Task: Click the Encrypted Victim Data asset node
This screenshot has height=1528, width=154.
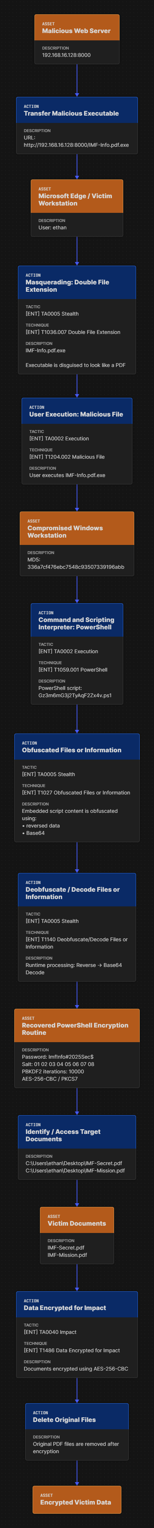Action: pyautogui.click(x=76, y=1499)
